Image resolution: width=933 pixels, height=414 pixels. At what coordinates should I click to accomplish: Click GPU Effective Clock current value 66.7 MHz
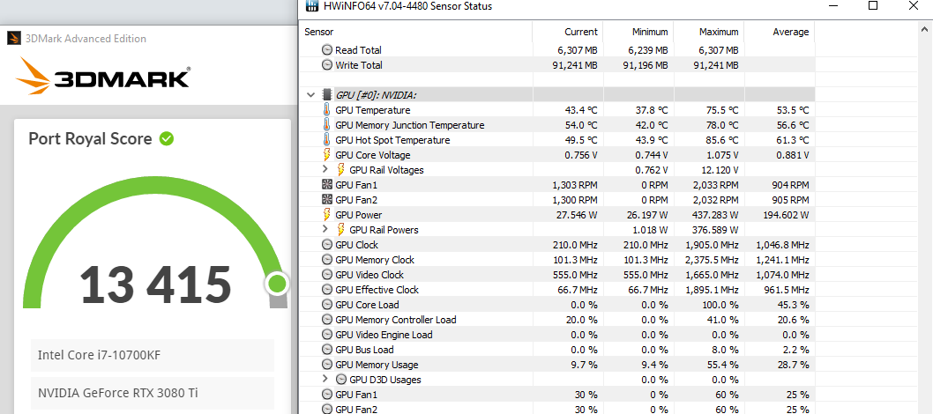pos(578,289)
